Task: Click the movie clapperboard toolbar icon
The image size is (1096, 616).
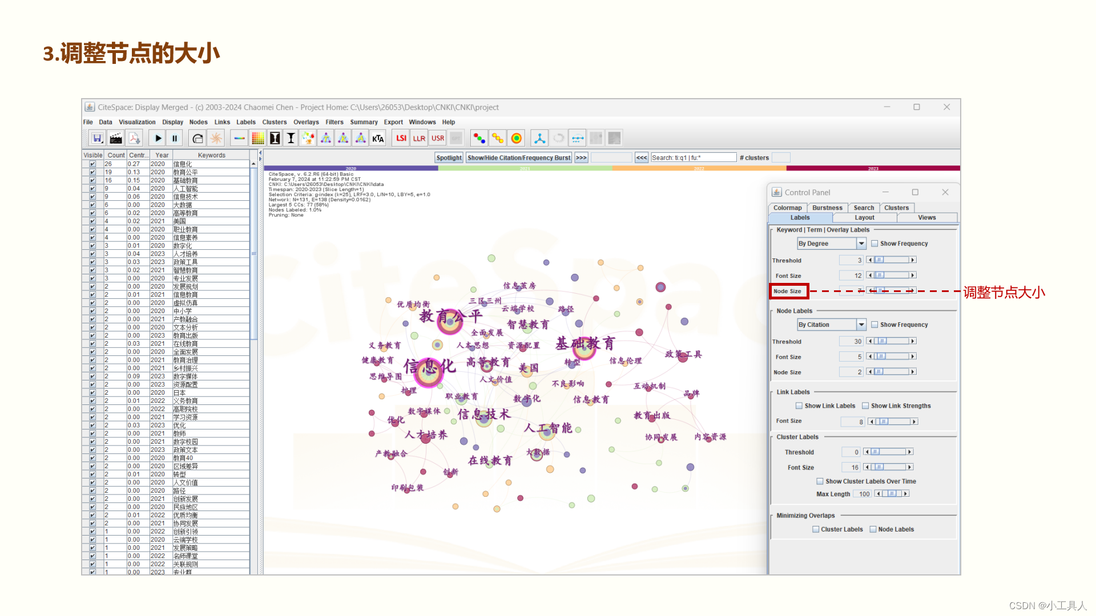Action: click(116, 138)
